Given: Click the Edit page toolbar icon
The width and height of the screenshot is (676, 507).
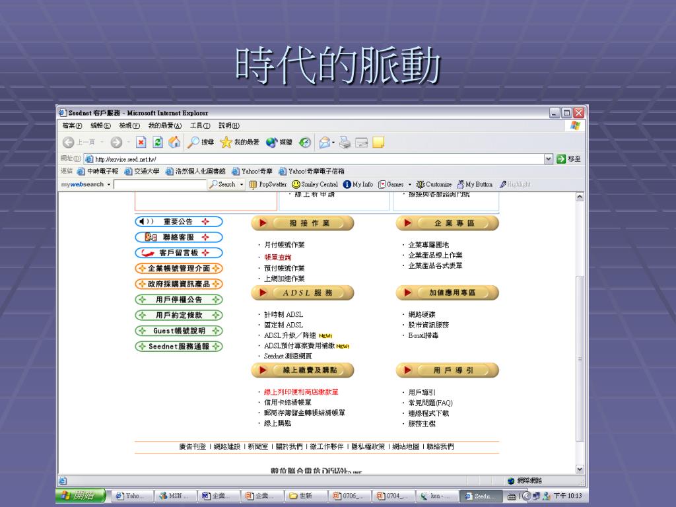Looking at the screenshot, I should (x=362, y=143).
